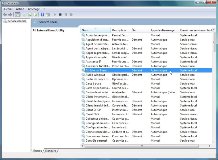The height and width of the screenshot is (160, 218).
Task: Click the gear icon of Audio Windows
Action: click(x=83, y=75)
